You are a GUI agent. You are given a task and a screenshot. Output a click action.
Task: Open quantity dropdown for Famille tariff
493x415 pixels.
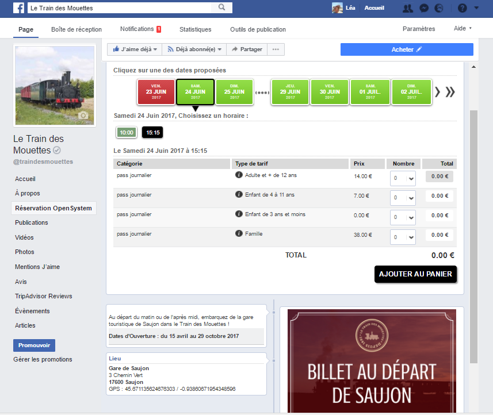click(403, 237)
